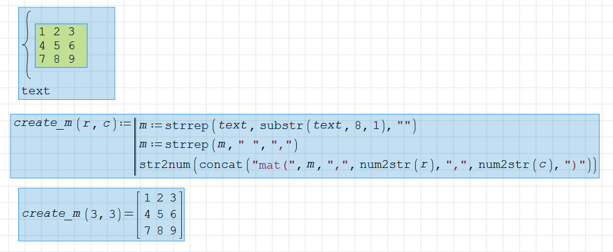Select the curly brace left of the number block
The height and width of the screenshot is (252, 613).
point(26,46)
